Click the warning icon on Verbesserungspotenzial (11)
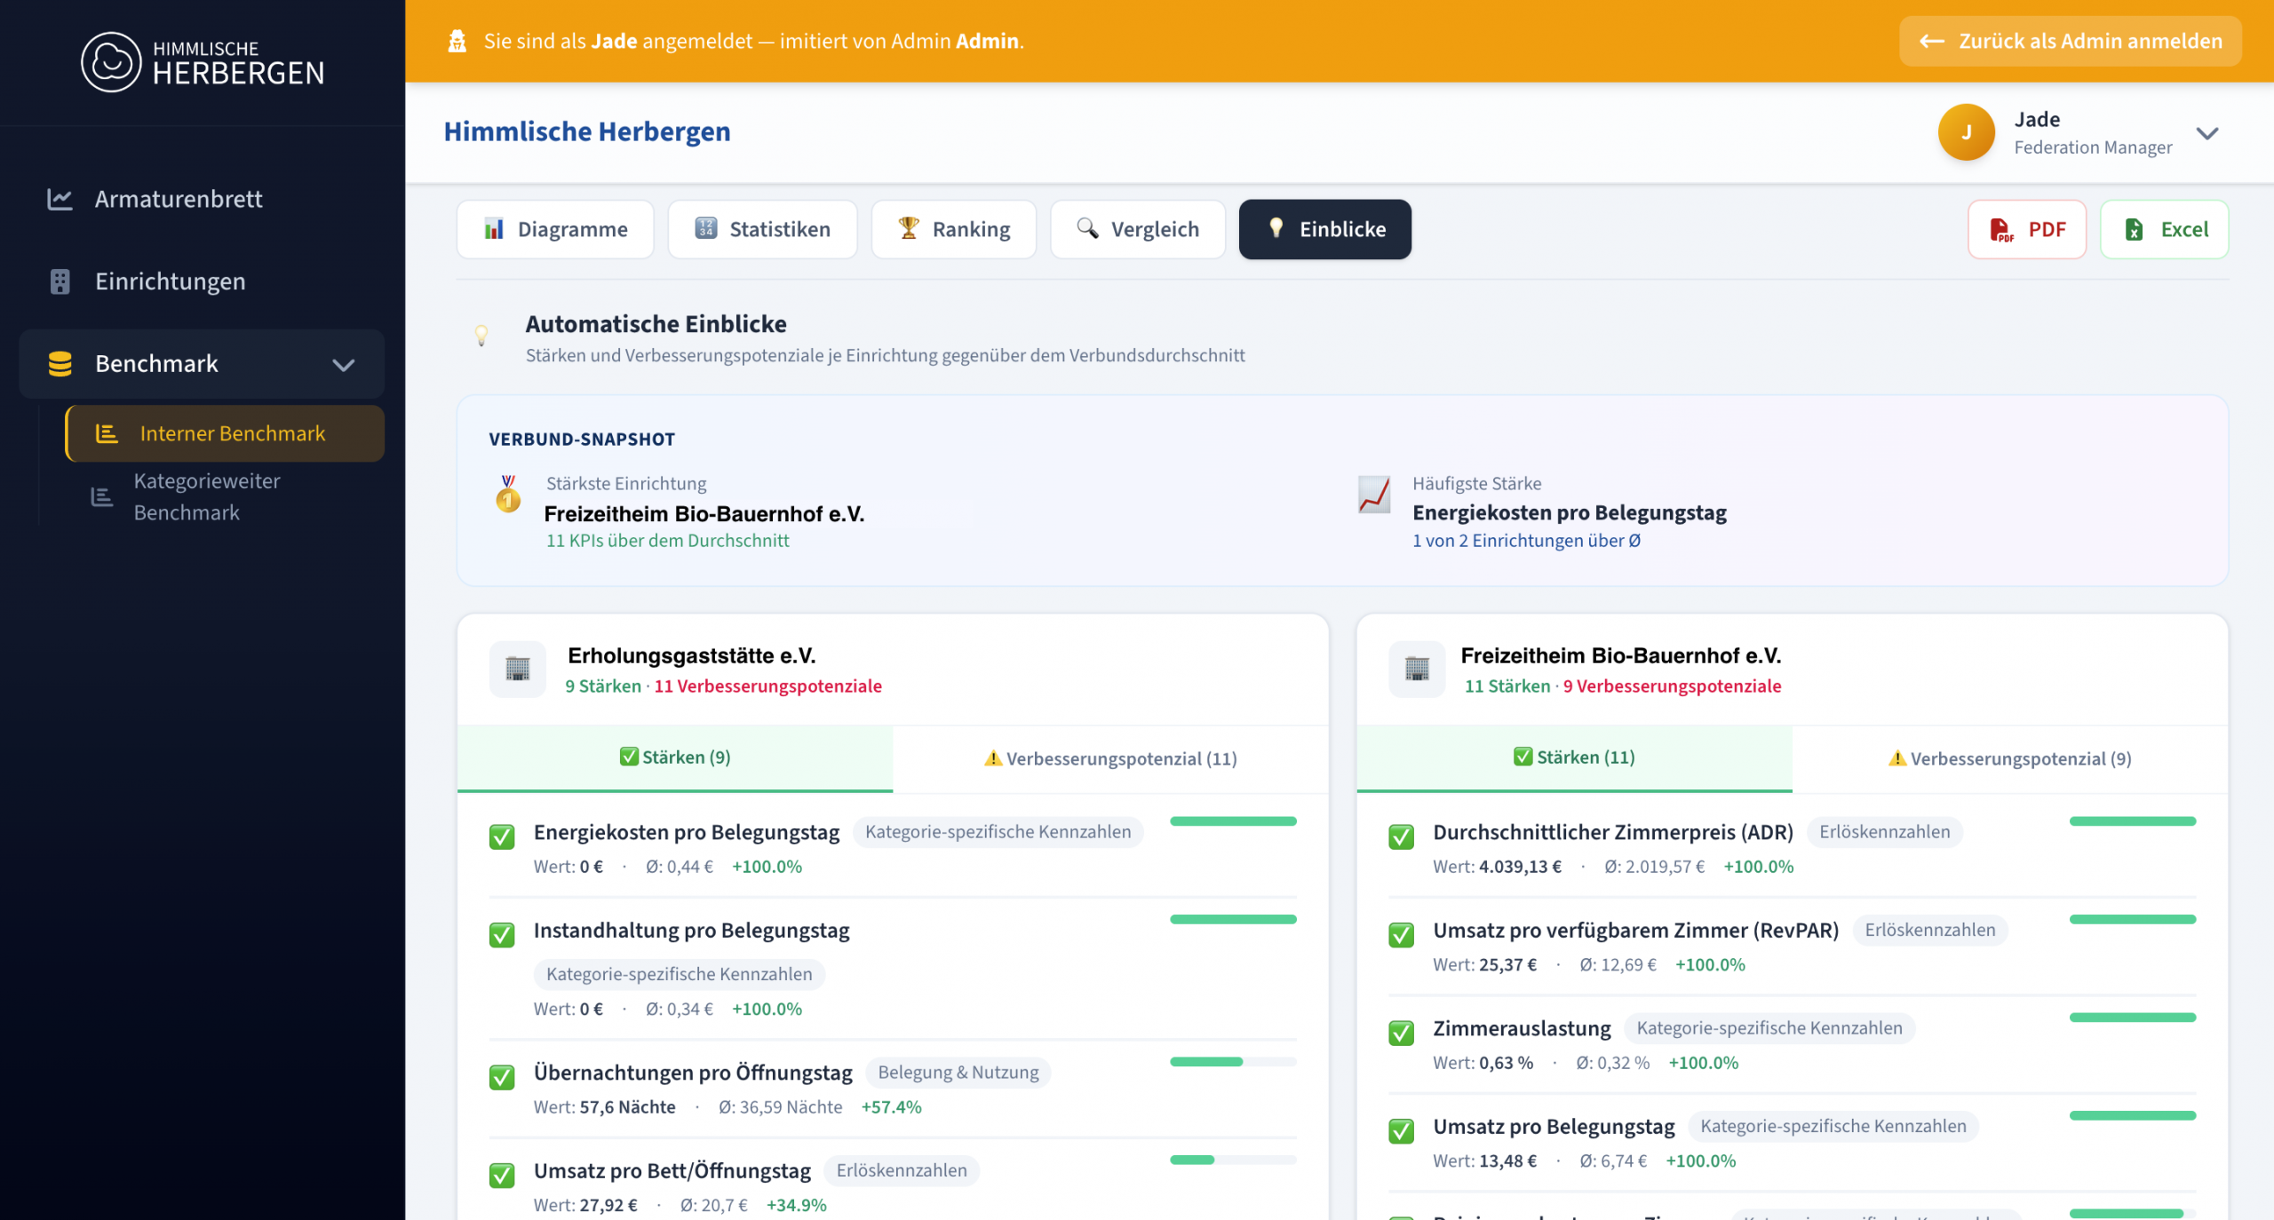 (x=993, y=758)
